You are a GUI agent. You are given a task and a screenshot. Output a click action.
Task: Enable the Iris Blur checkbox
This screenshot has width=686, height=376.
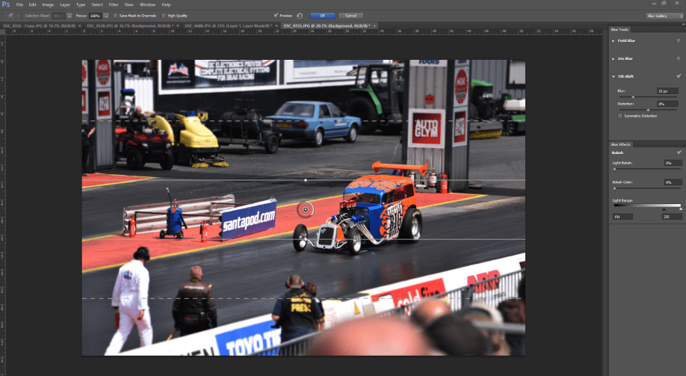679,58
